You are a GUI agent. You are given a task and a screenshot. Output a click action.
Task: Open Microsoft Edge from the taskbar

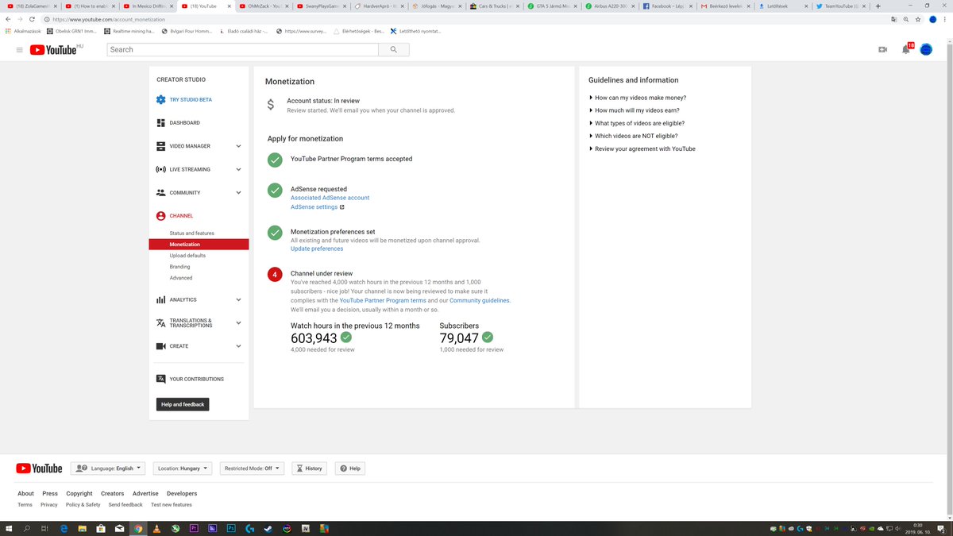pos(64,528)
